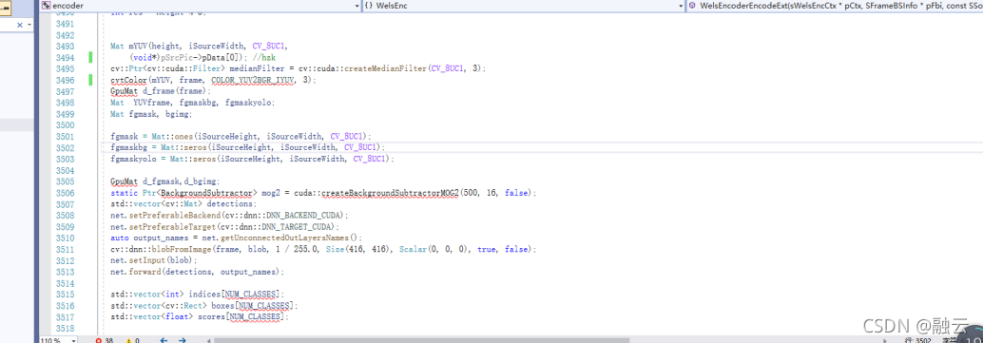Click the green change marker at line 3494

pyautogui.click(x=91, y=58)
